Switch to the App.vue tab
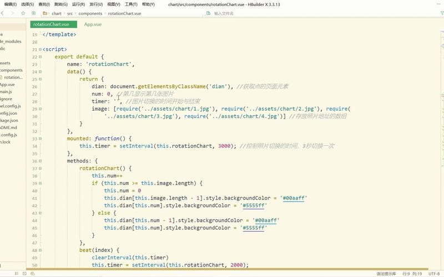444x277 pixels. click(x=93, y=24)
